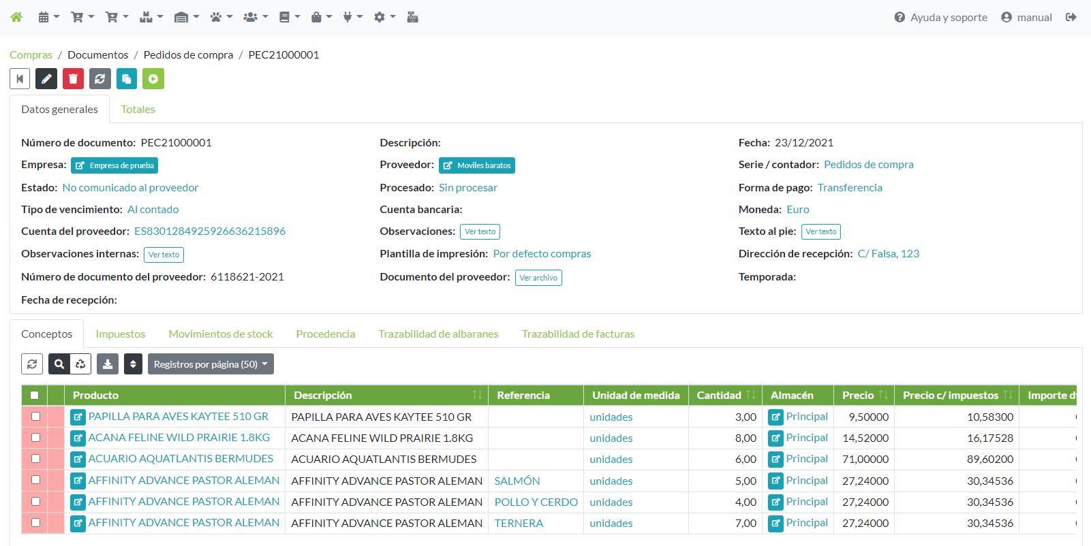Expand the gear settings dropdown in the top bar
This screenshot has height=546, width=1091.
(x=384, y=17)
